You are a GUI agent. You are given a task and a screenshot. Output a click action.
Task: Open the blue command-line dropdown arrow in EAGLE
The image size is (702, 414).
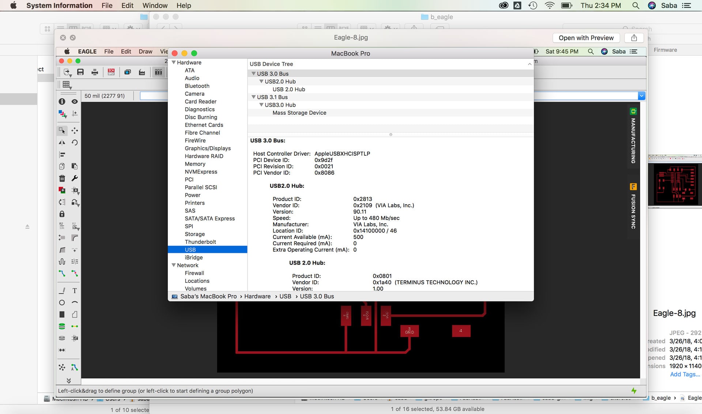coord(641,96)
